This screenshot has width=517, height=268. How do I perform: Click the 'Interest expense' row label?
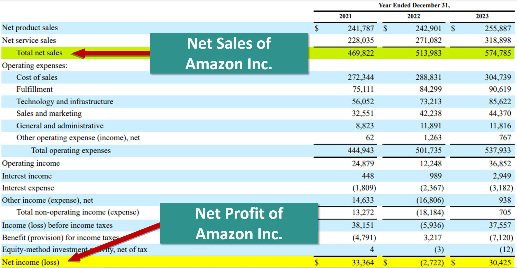click(28, 188)
